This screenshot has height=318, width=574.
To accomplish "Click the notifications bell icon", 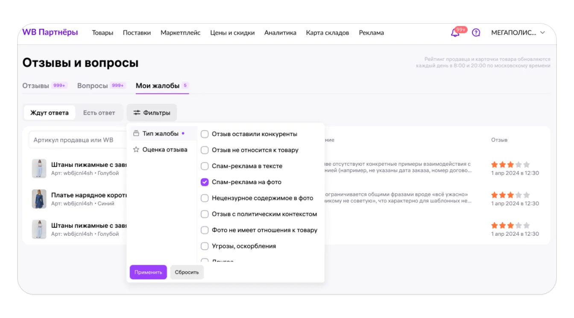I will click(455, 33).
